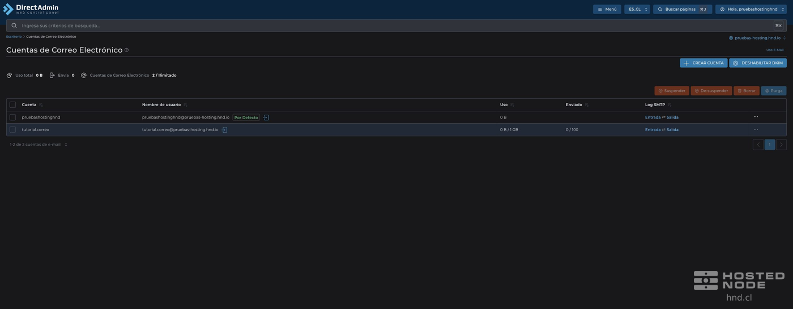Click the ⌘K shortcut badge
The width and height of the screenshot is (793, 309).
pyautogui.click(x=778, y=25)
